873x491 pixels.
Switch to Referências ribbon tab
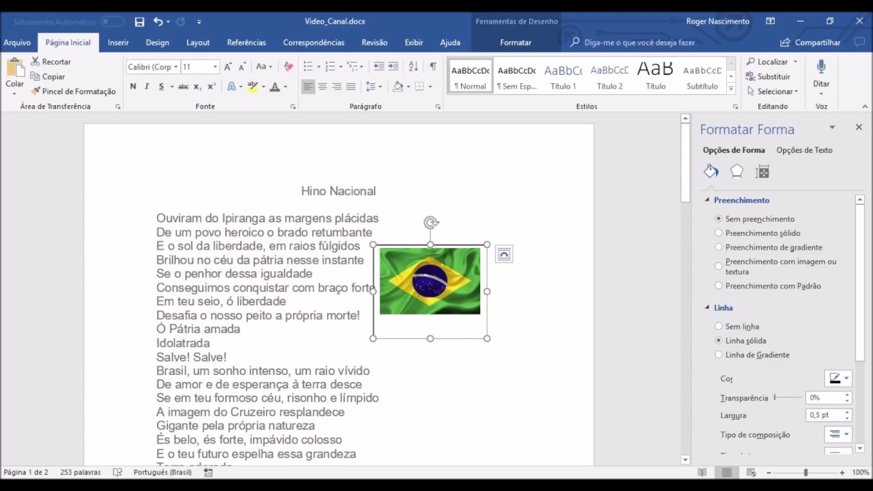tap(246, 42)
